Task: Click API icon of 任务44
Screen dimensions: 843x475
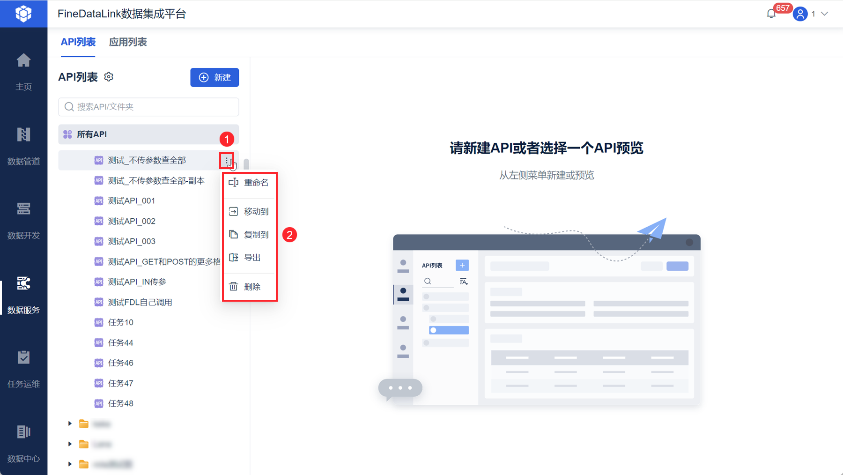Action: click(99, 343)
